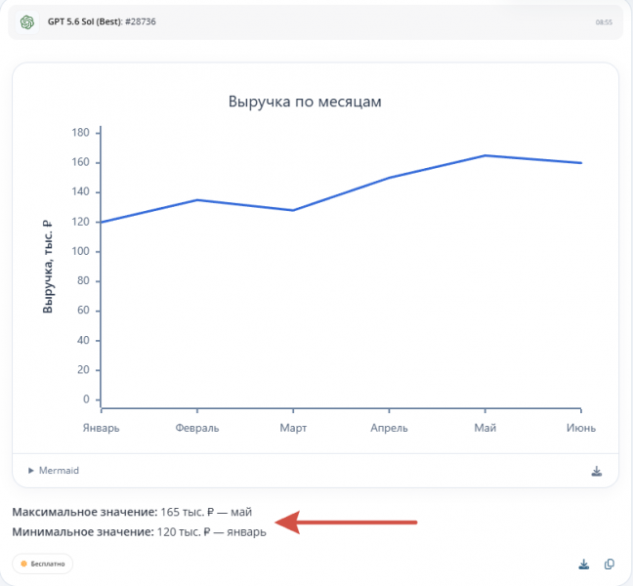Click the message timestamp 08:55

coord(604,22)
